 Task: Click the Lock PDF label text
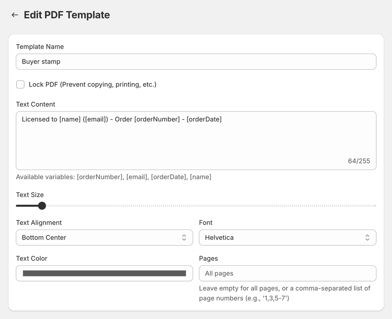tap(92, 84)
